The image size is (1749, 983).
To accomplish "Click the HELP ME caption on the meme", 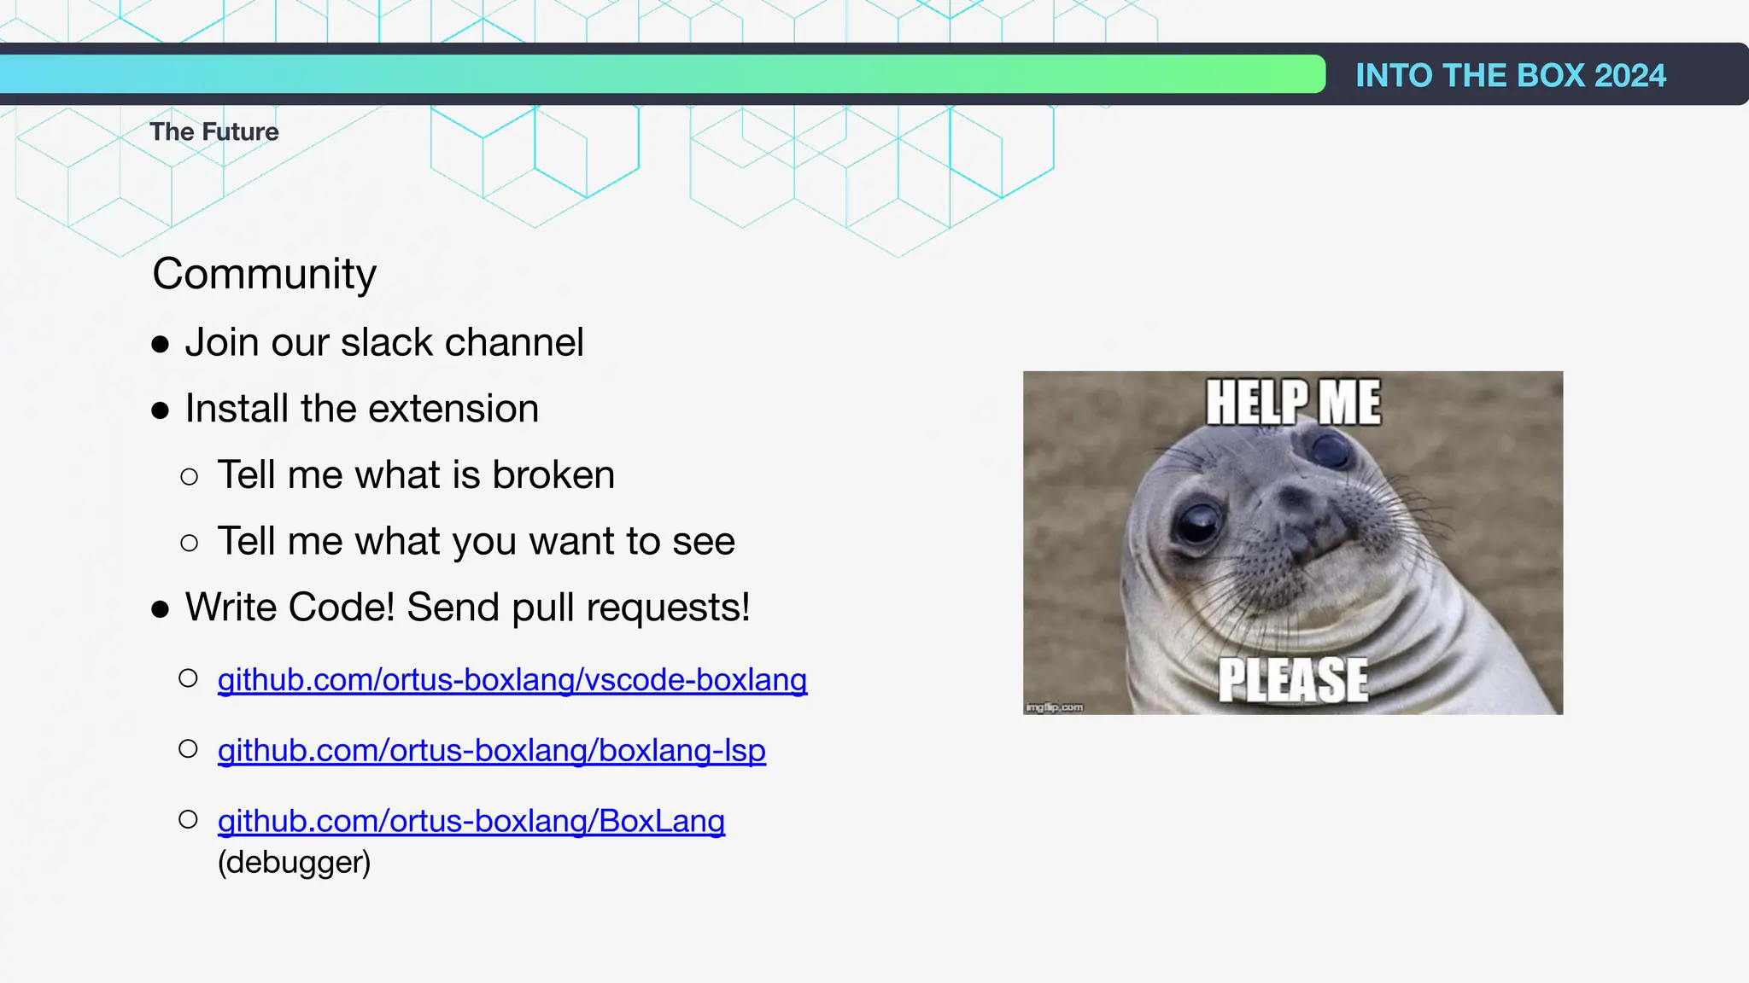I will coord(1292,403).
